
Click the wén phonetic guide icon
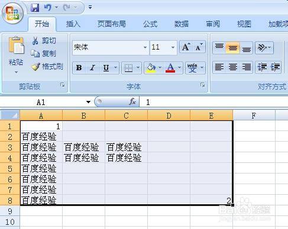(x=192, y=68)
